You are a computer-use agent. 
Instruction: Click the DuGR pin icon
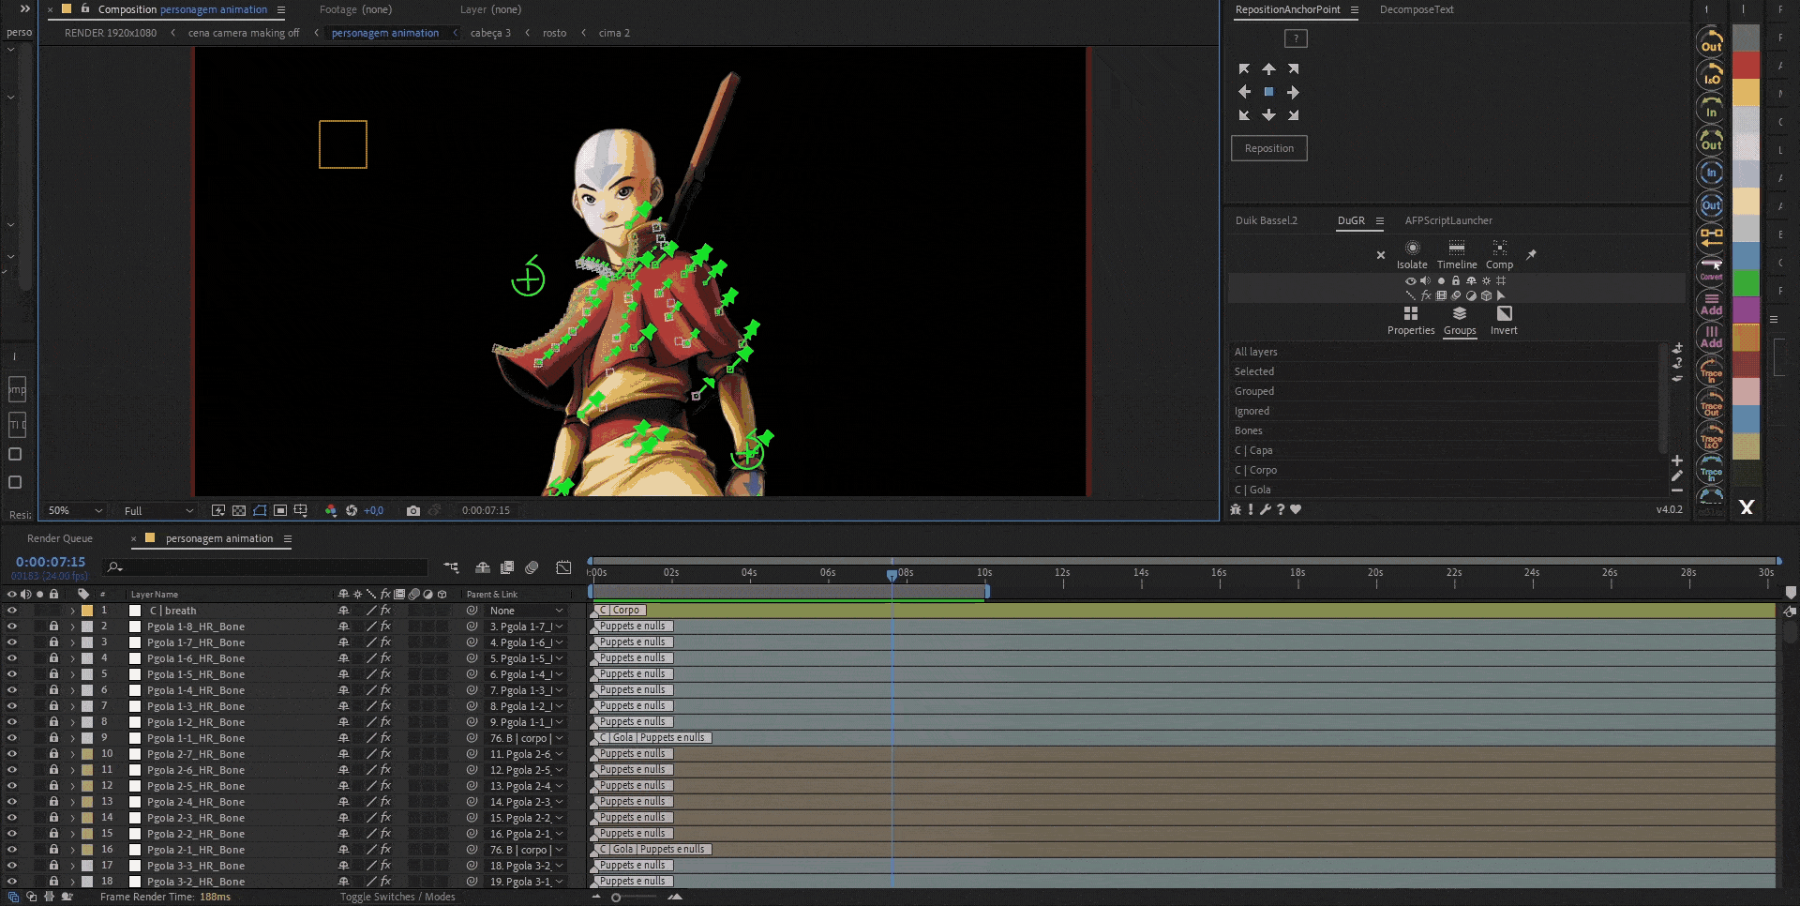(1531, 254)
